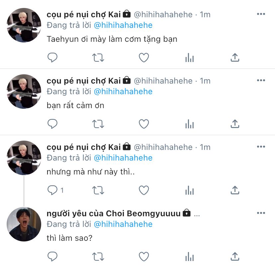Open more options on the first tweet

(261, 14)
